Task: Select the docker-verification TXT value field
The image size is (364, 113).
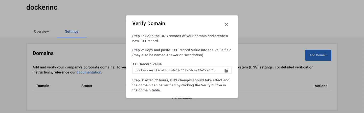Action: click(x=182, y=70)
